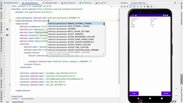Screen dimensions: 183x103
Task: Open the Pull Requests tool window
Action: click(1, 28)
